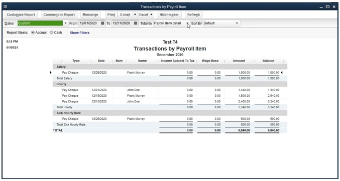Select the 12/01/2020 John Doe pay cheque row
Viewport: 340px width, 181px height.
[170, 90]
